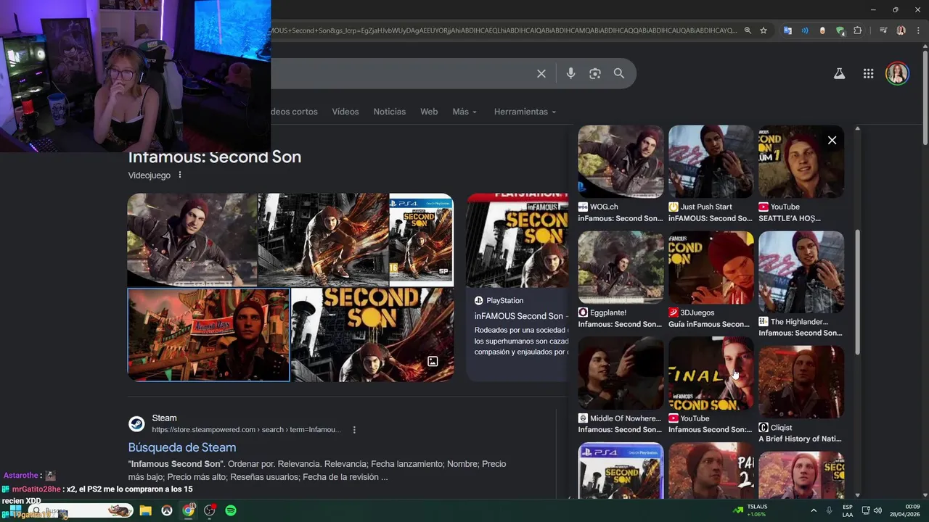Select highlighted carnival scene collage image
The width and height of the screenshot is (929, 522).
click(x=208, y=335)
